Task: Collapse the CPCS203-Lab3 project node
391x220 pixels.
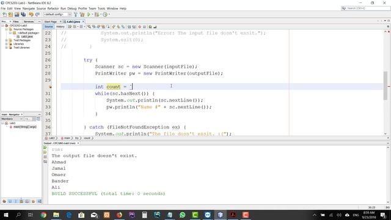Action: [2, 26]
